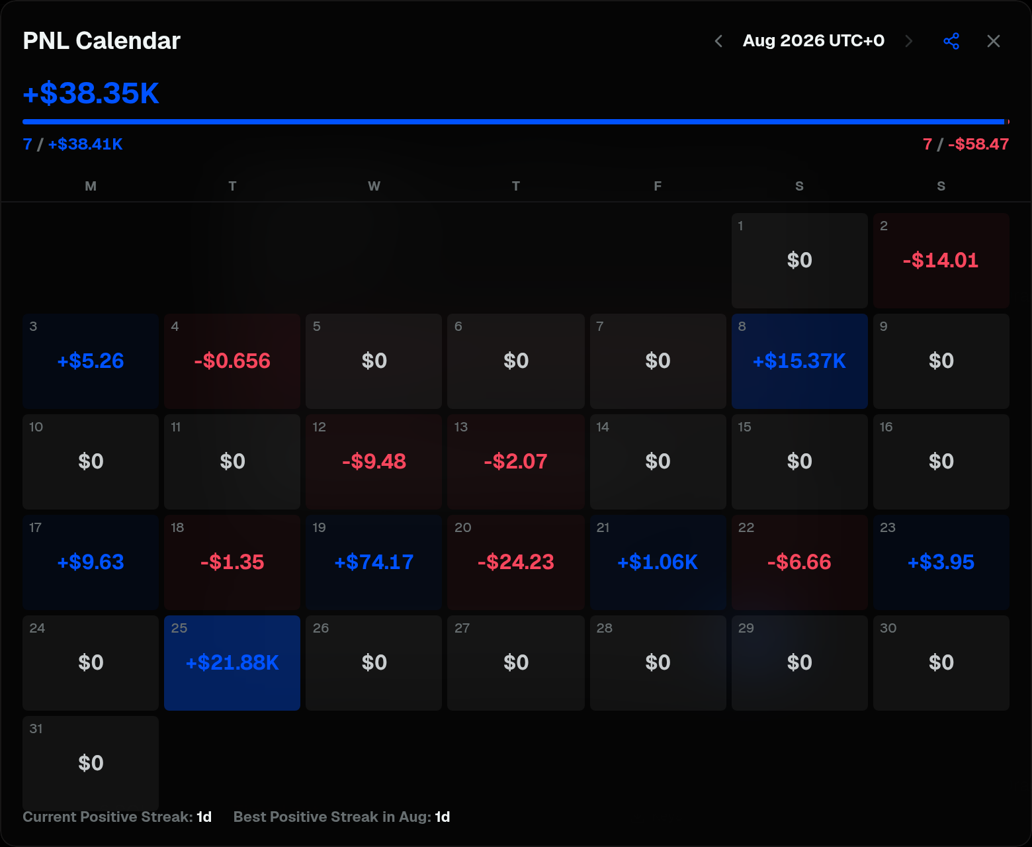Open day 20 showing -$24.23 loss
This screenshot has width=1032, height=847.
pyautogui.click(x=516, y=562)
